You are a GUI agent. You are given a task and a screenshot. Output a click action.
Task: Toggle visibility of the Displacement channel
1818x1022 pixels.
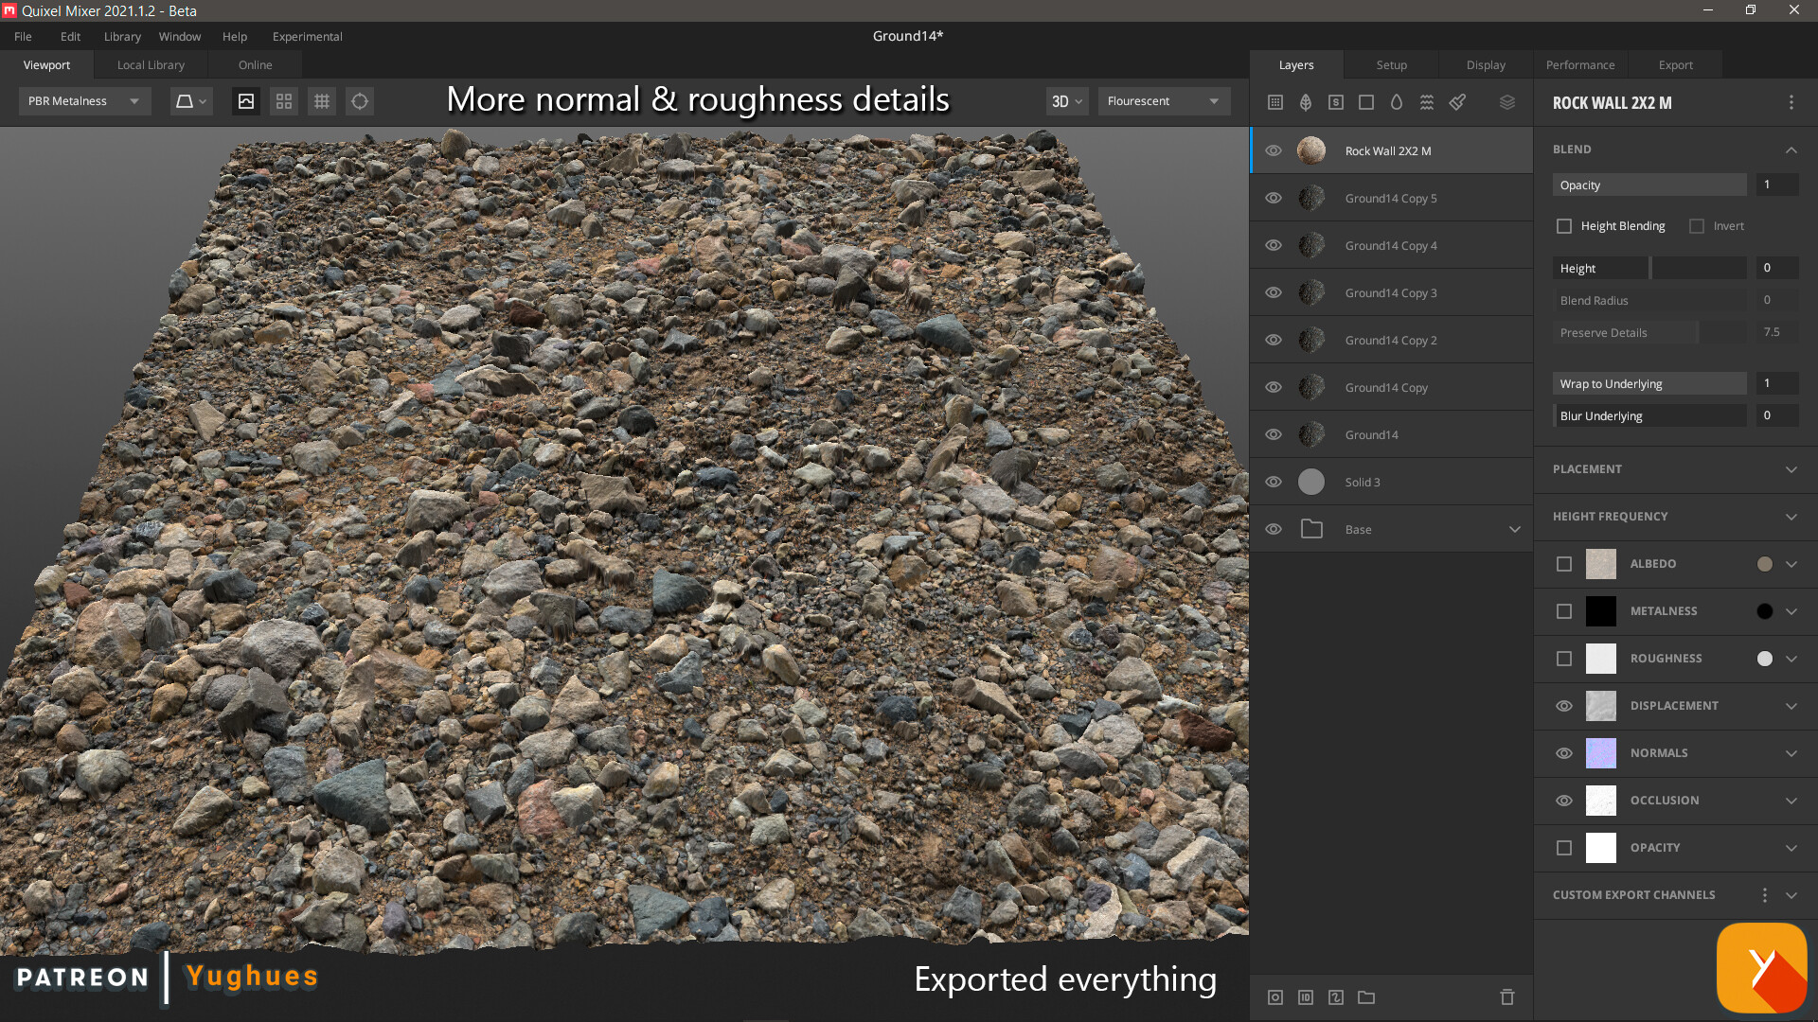tap(1564, 705)
